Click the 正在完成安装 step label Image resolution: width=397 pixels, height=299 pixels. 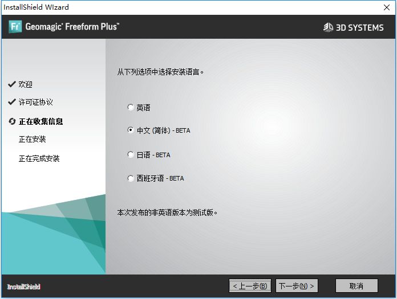[39, 158]
